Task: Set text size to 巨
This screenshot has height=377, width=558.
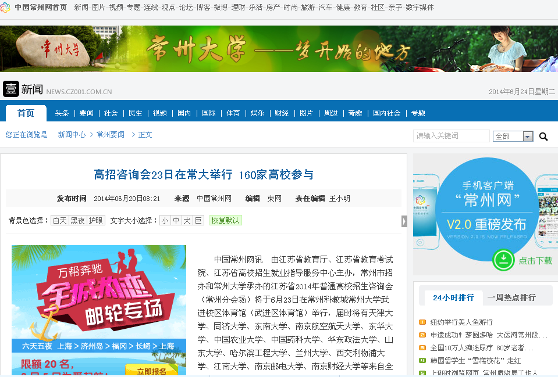Action: 198,221
